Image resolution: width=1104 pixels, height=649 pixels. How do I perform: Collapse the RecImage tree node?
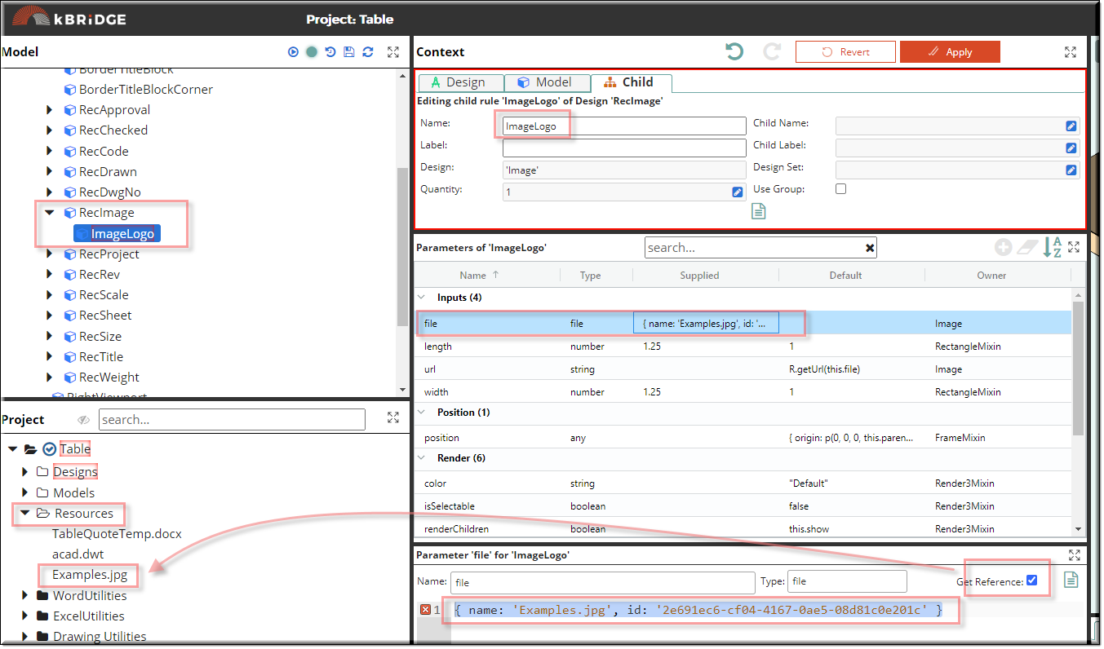49,213
